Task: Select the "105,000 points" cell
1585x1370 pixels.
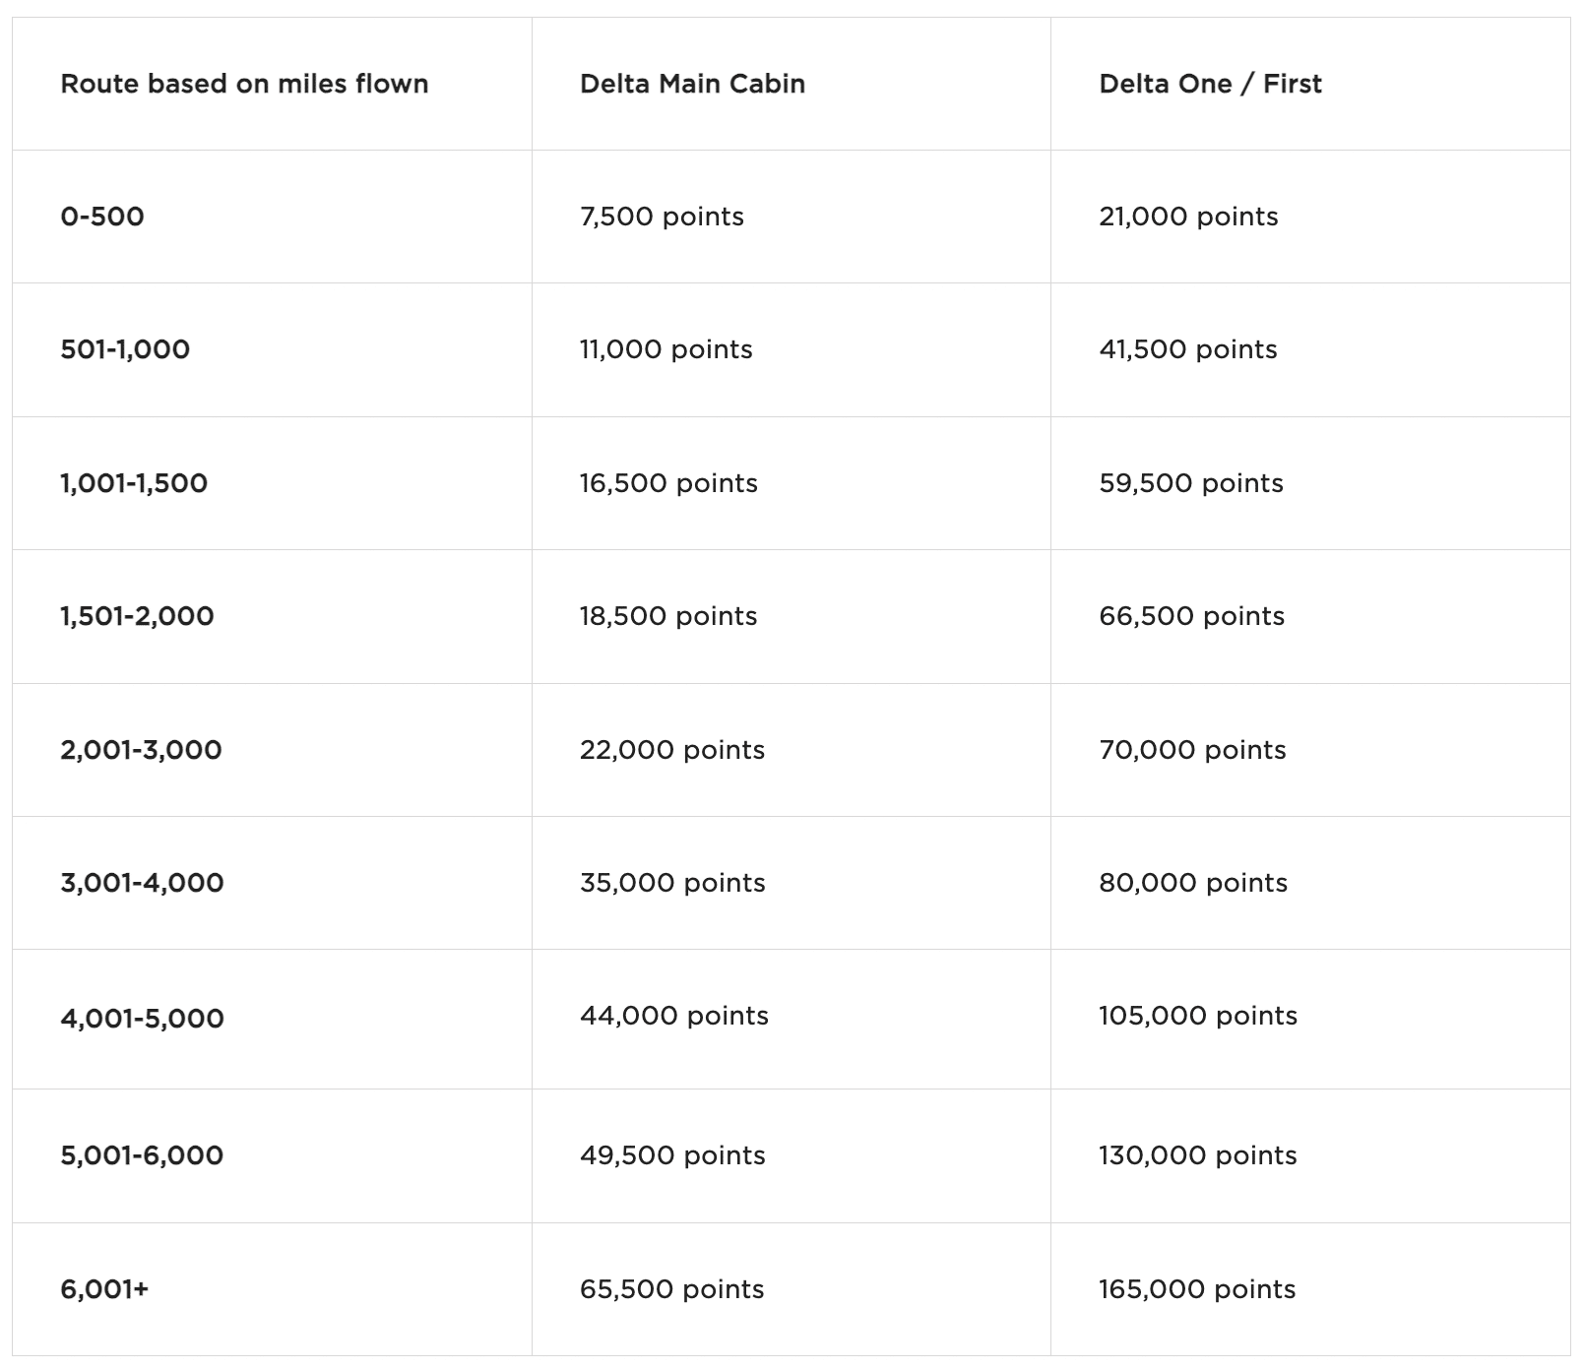Action: 1198,1016
